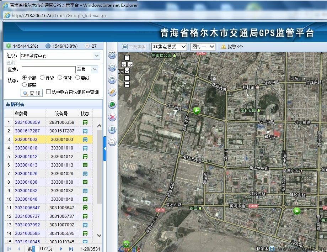
Task: Pan map left with arrow control
Action: (124, 64)
